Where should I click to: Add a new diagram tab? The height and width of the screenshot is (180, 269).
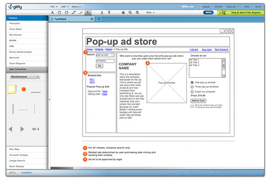(99, 19)
